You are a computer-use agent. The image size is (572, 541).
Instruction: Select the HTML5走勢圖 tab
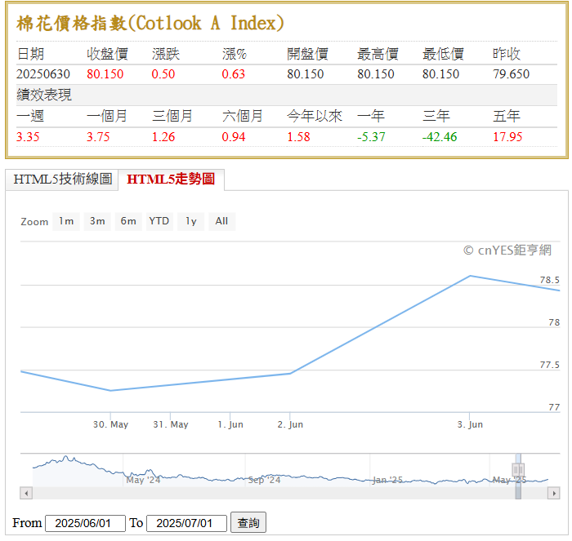[171, 180]
